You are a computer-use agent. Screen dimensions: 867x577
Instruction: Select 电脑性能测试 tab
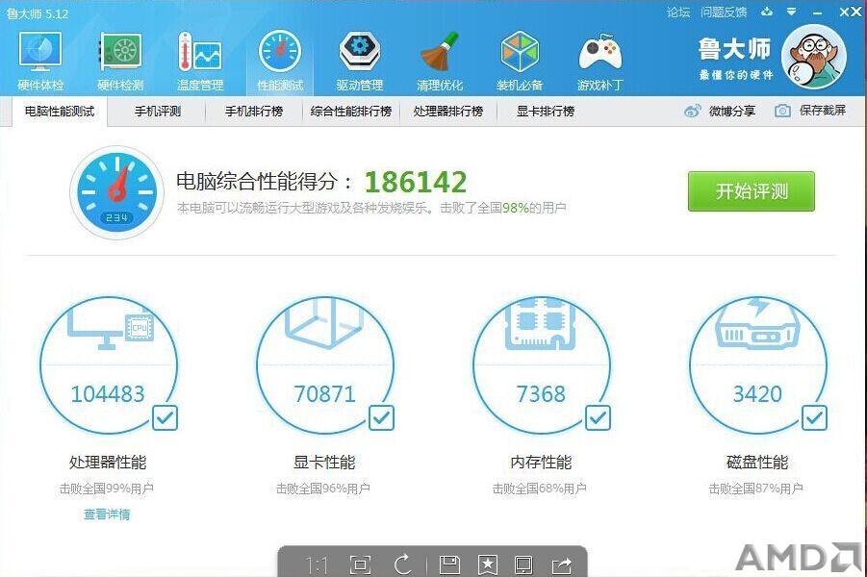[x=60, y=112]
